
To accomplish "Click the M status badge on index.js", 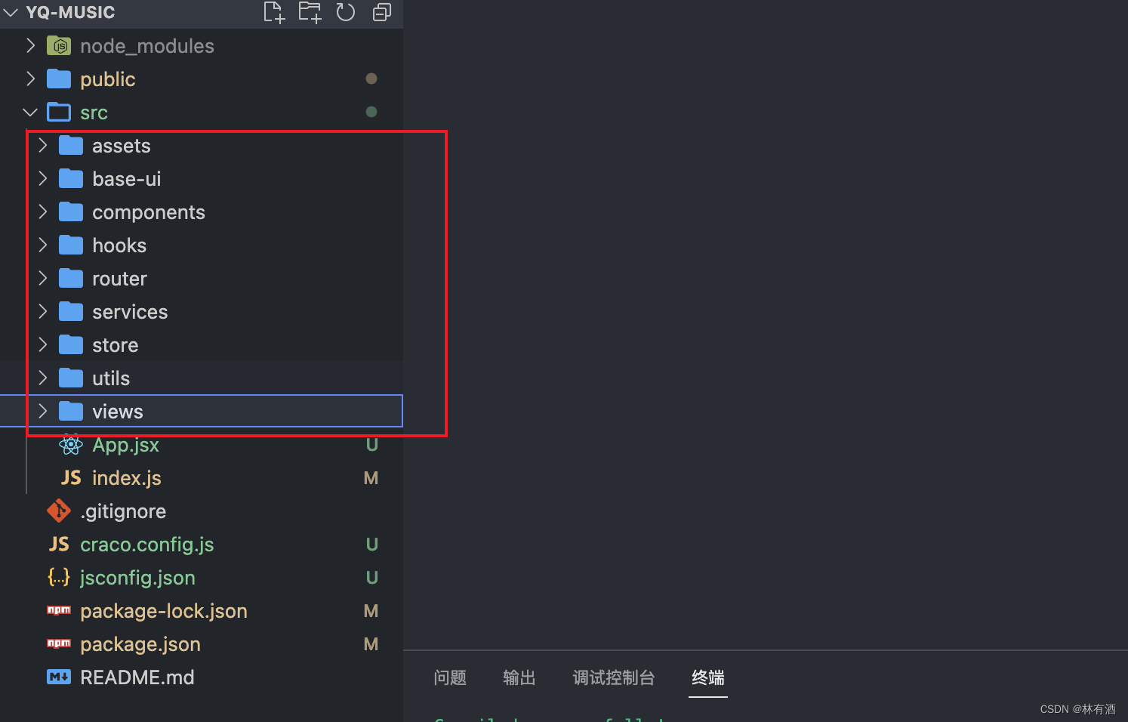I will 371,478.
